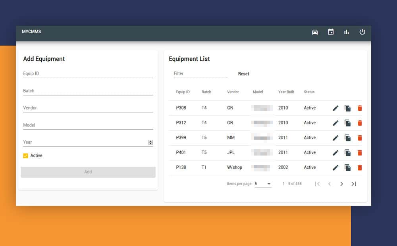Click the Year field spinner arrows
The width and height of the screenshot is (397, 246).
tap(150, 142)
